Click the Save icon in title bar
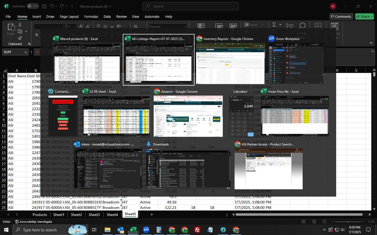 pyautogui.click(x=44, y=6)
